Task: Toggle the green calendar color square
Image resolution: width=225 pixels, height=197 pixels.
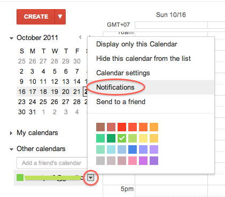Action: pyautogui.click(x=20, y=177)
